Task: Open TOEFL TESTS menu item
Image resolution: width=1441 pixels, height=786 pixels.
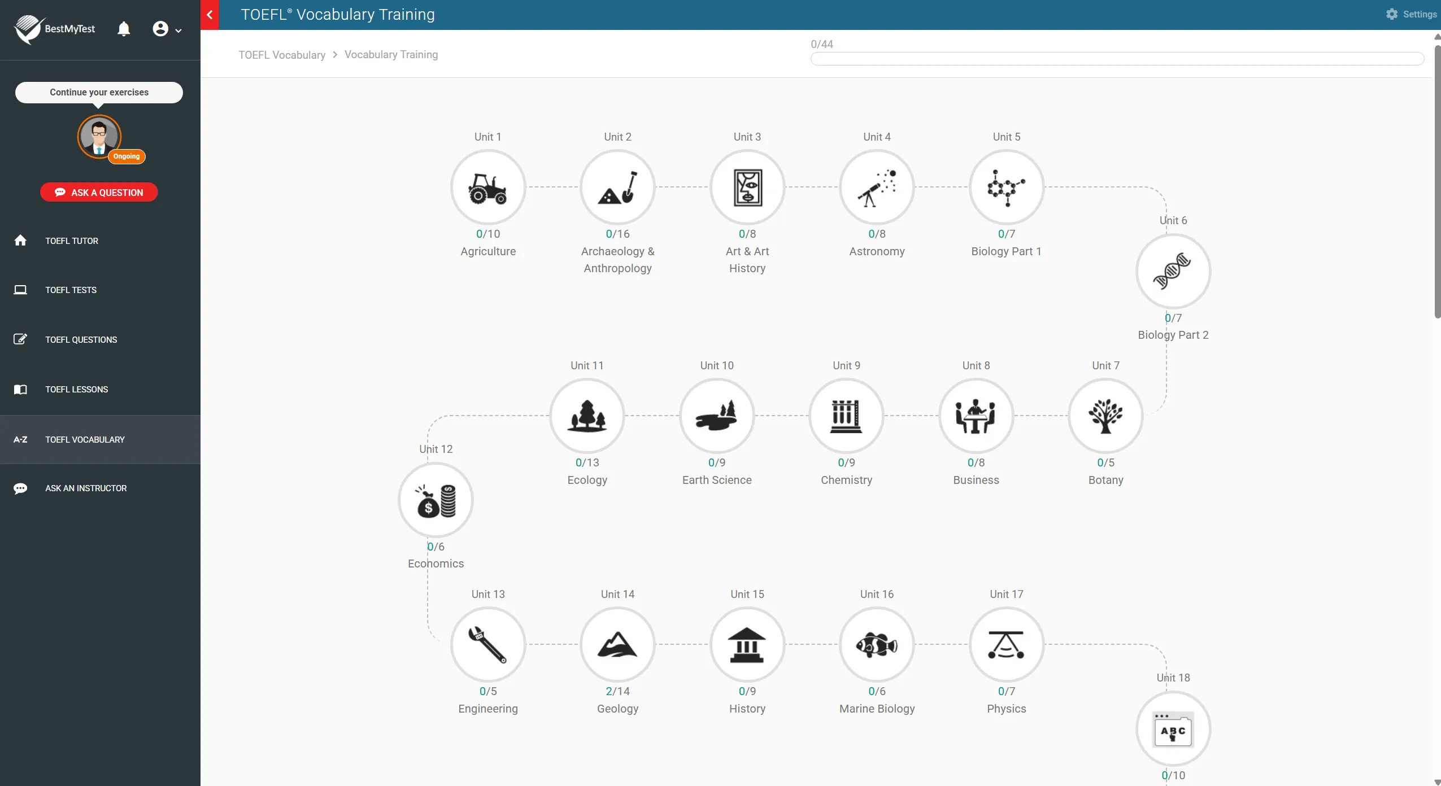Action: click(x=100, y=290)
